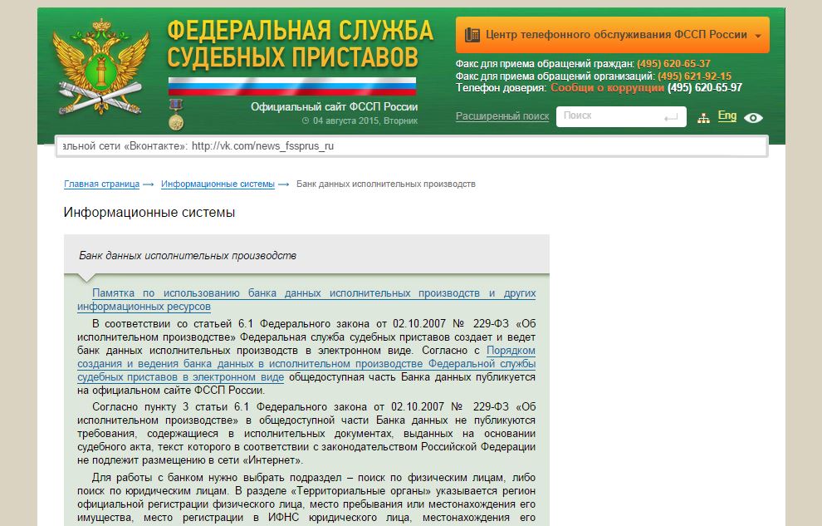Toggle the eye accessibility version icon
The height and width of the screenshot is (526, 822).
[x=753, y=118]
